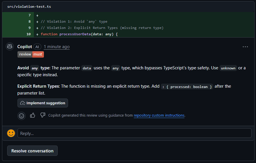Click the 'must' severity badge
This screenshot has height=163, width=256.
(38, 54)
